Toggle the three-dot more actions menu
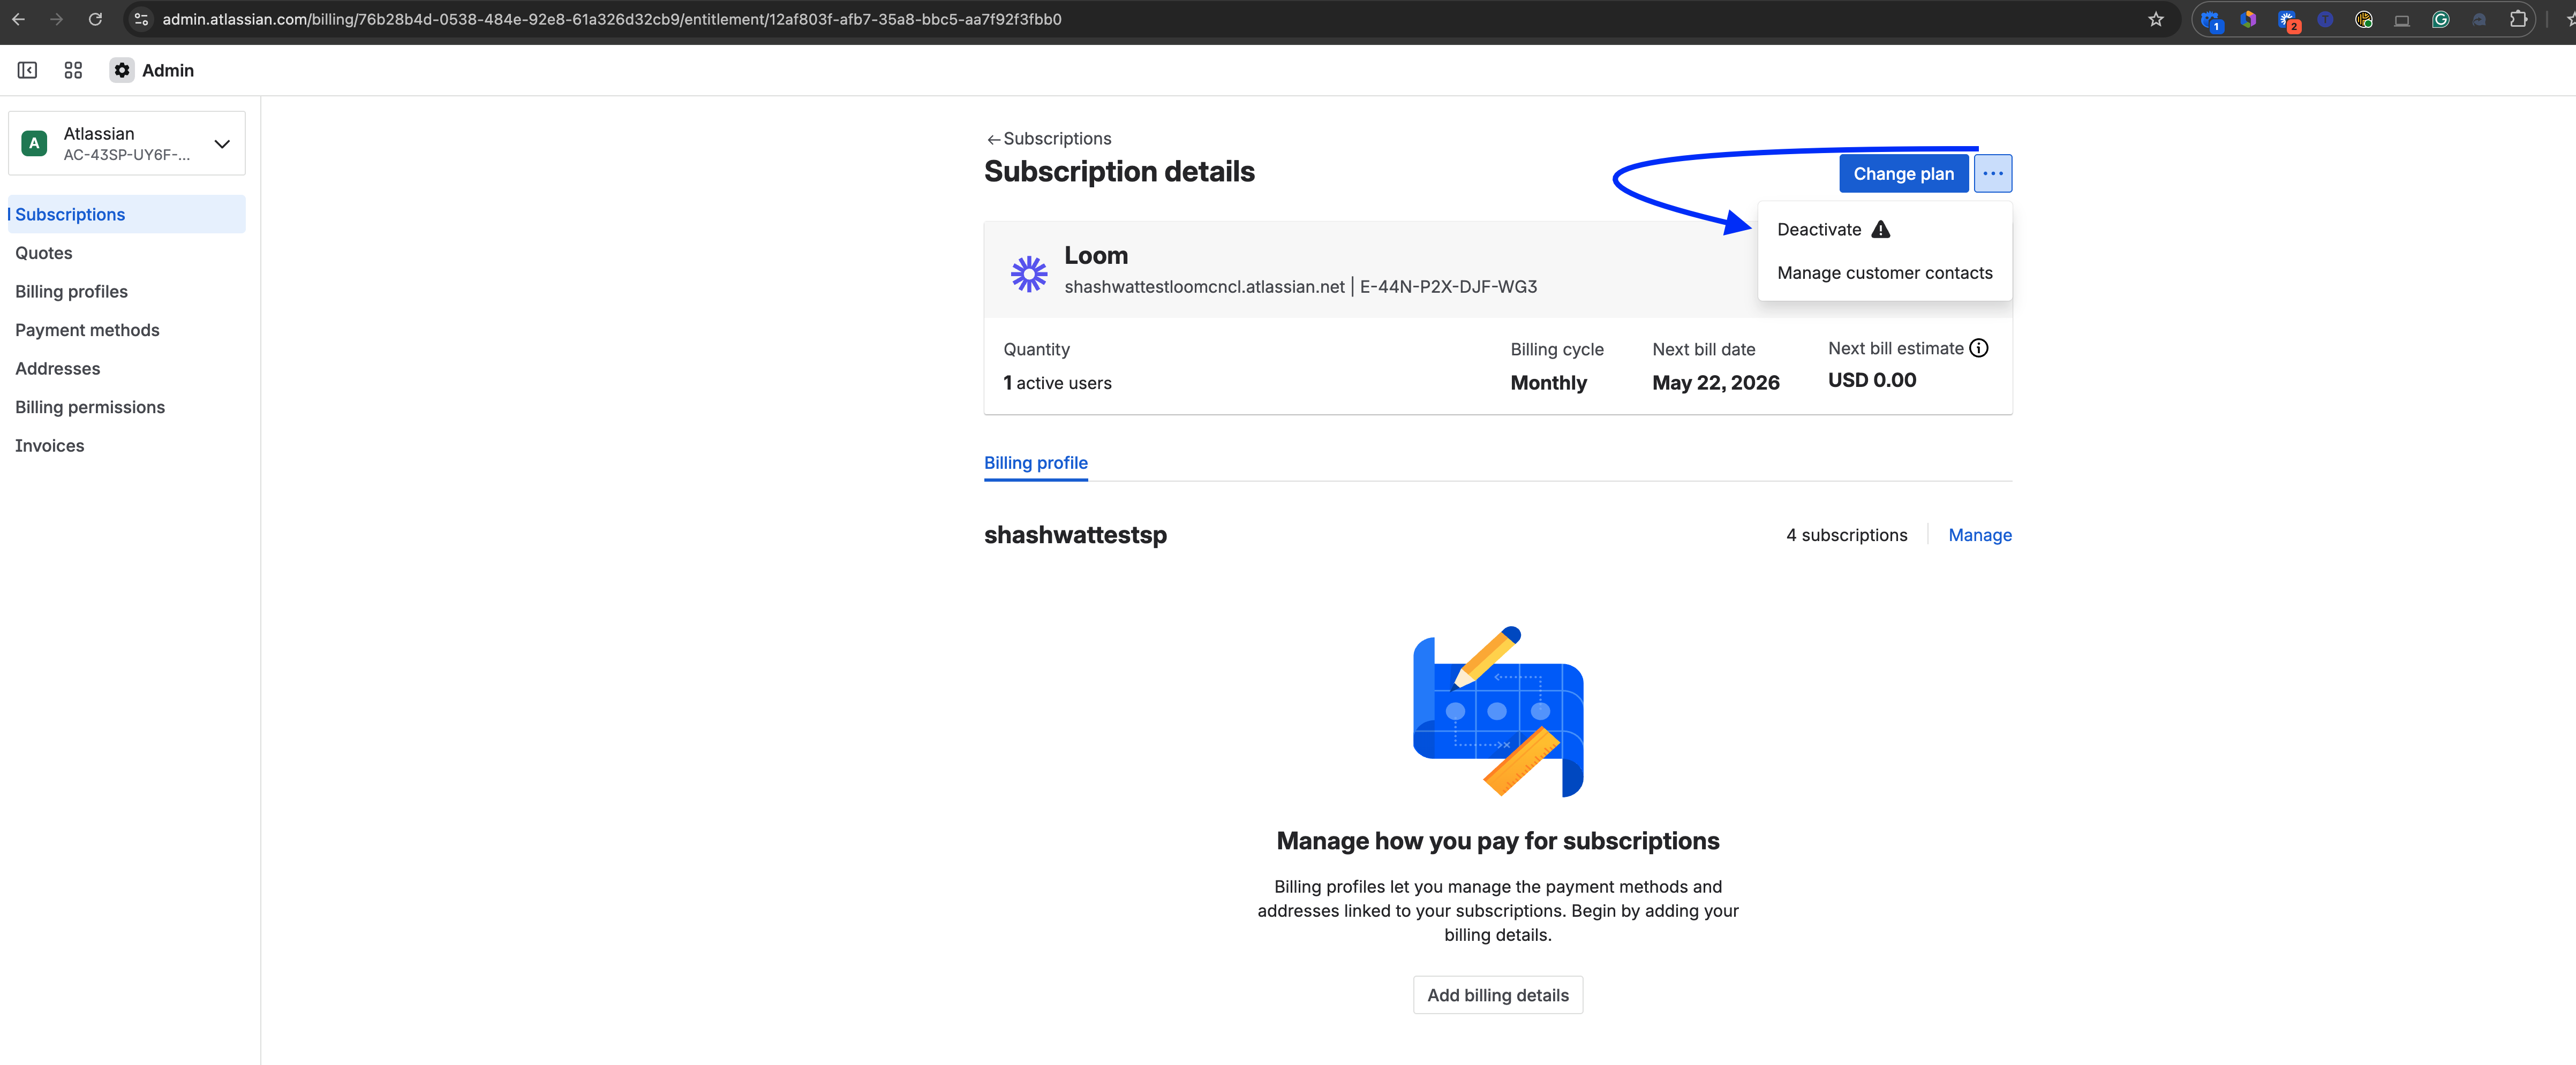 click(x=1992, y=173)
